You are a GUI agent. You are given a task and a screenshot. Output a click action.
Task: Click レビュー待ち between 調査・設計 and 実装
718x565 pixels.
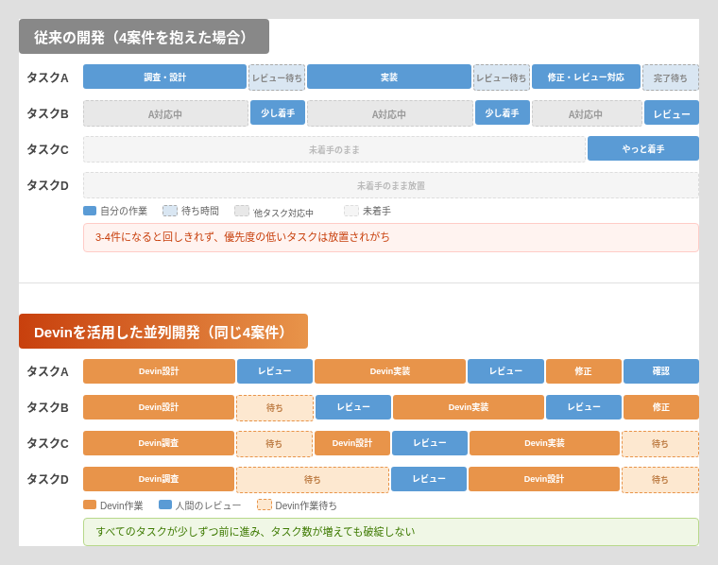pos(277,77)
